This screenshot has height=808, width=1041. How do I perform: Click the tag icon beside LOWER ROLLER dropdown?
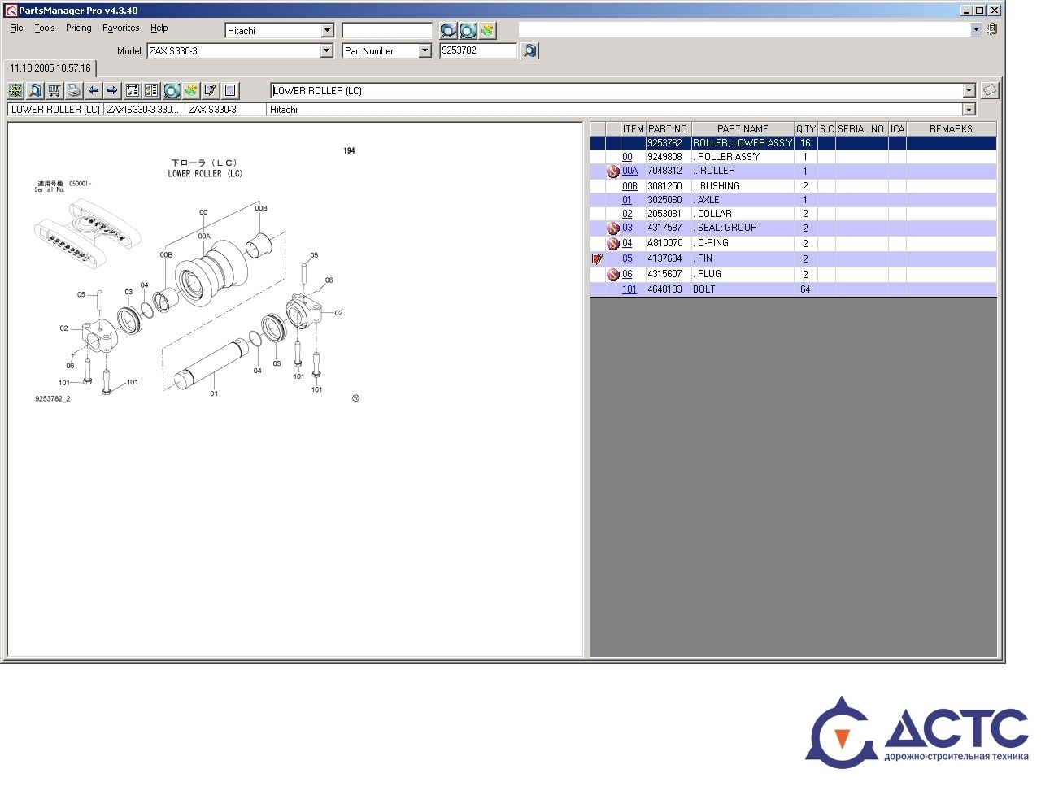click(989, 90)
